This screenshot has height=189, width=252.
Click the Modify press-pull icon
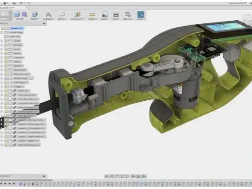pyautogui.click(x=35, y=14)
